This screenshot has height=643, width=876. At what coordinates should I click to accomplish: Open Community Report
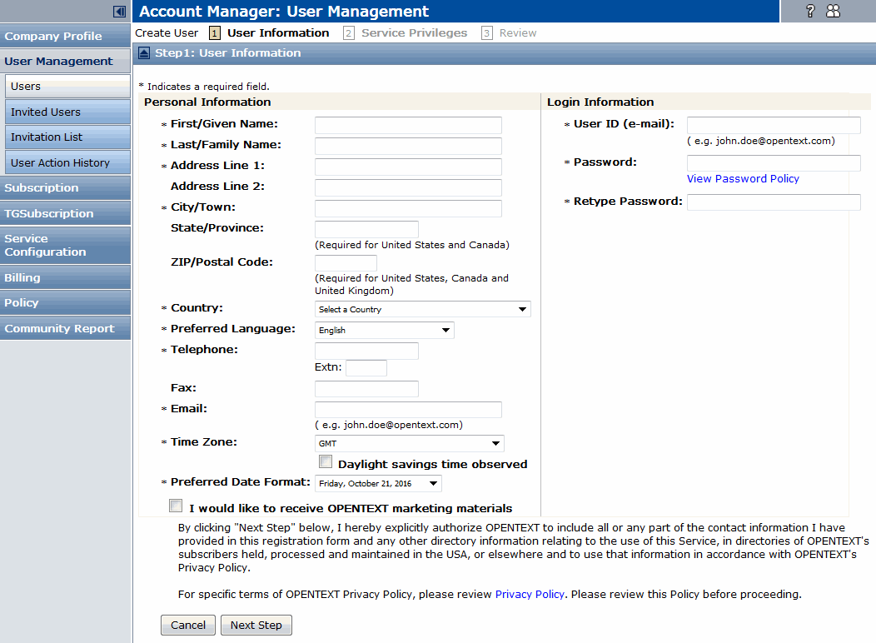pos(65,328)
